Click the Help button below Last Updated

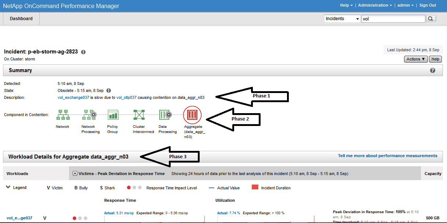pos(435,59)
